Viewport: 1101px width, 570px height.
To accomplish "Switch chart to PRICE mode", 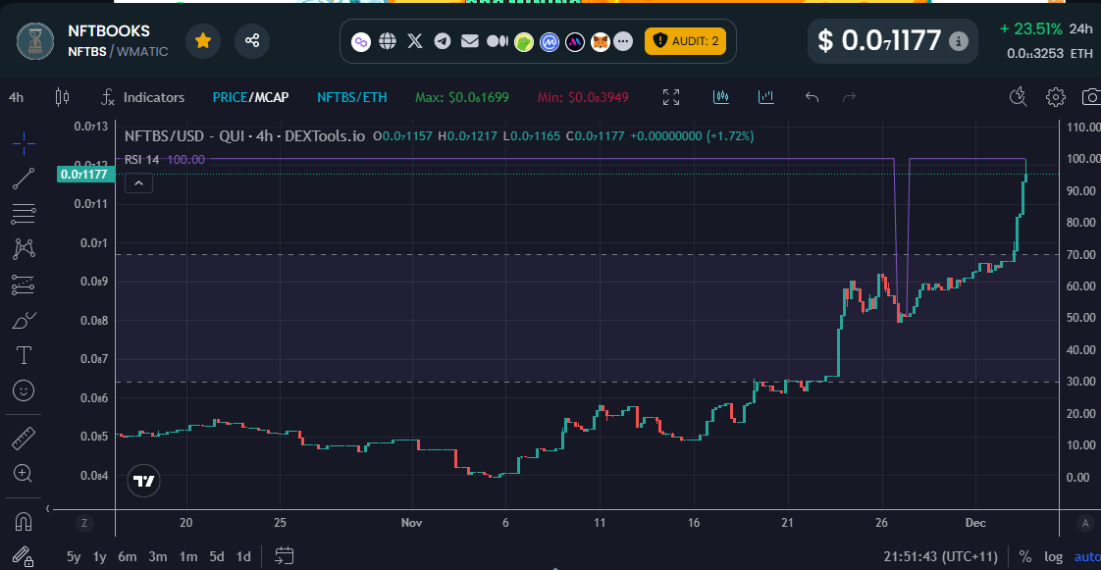I will pos(229,97).
